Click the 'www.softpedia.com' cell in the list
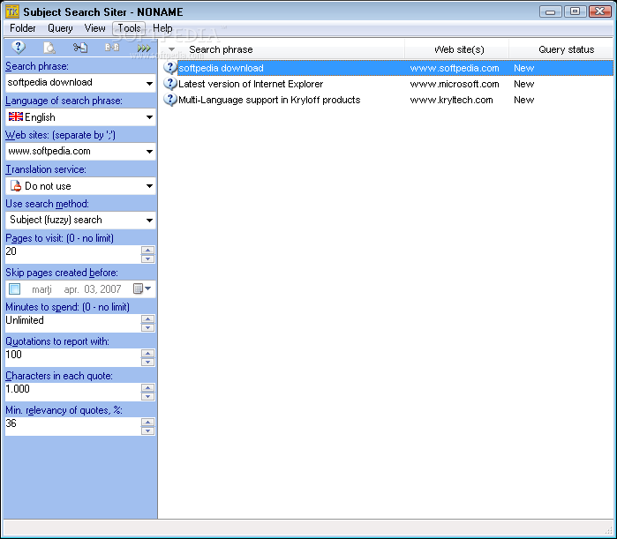 point(455,68)
